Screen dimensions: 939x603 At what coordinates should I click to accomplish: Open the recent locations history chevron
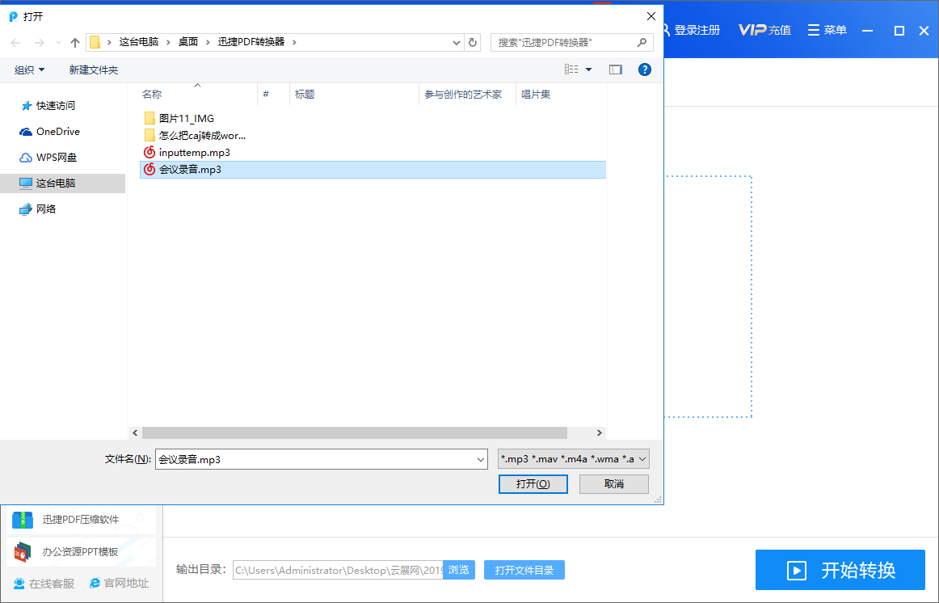tap(58, 43)
